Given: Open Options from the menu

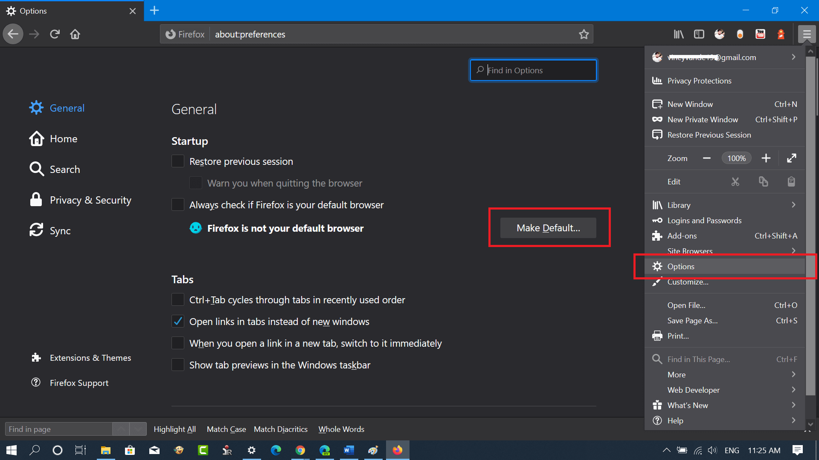Looking at the screenshot, I should pos(725,266).
